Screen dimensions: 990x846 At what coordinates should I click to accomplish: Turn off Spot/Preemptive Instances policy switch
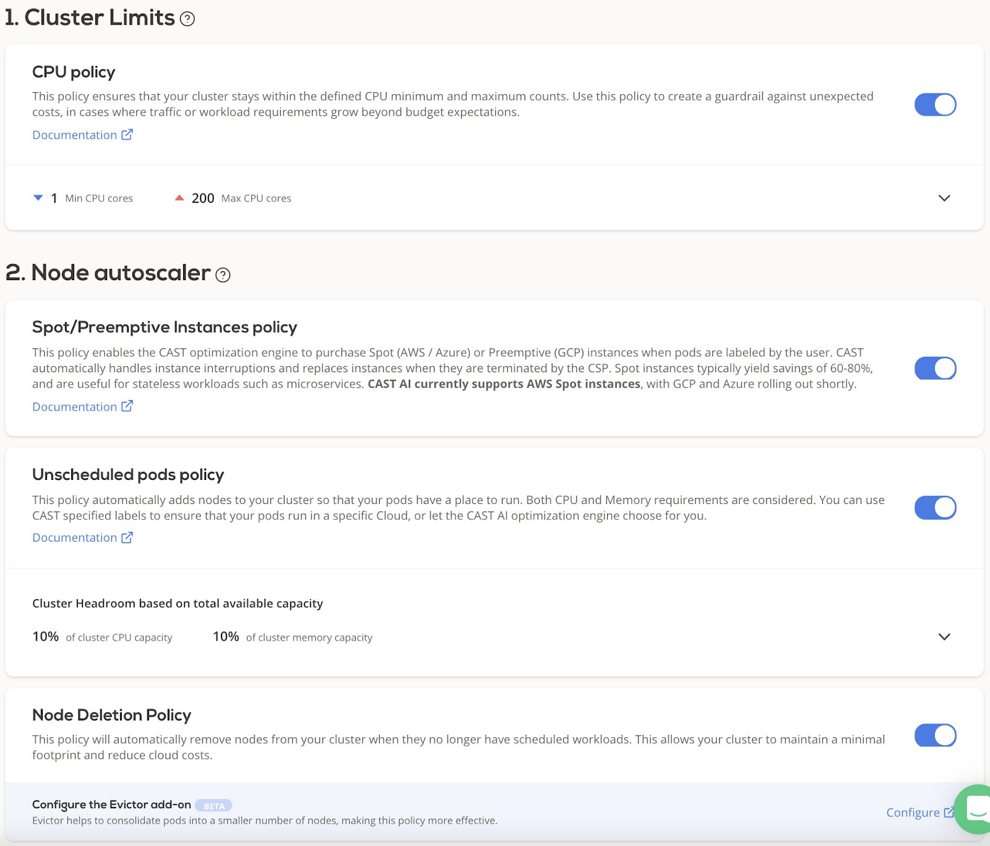pyautogui.click(x=935, y=369)
